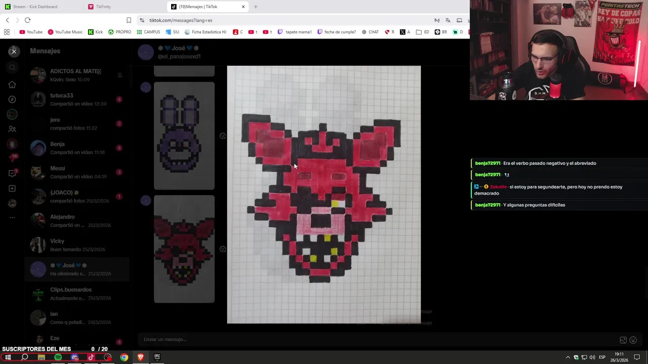648x364 pixels.
Task: Open the Benja conversation
Action: (77, 148)
